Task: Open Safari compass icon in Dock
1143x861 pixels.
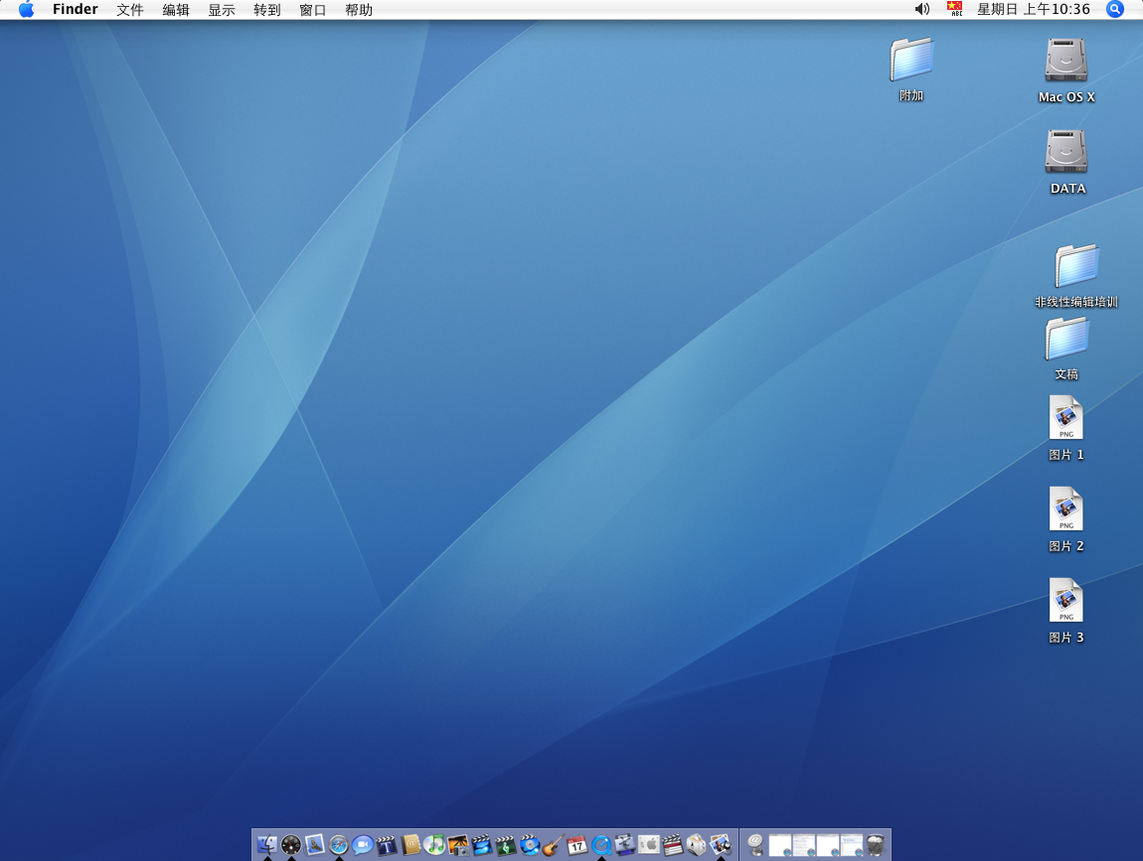Action: point(339,845)
